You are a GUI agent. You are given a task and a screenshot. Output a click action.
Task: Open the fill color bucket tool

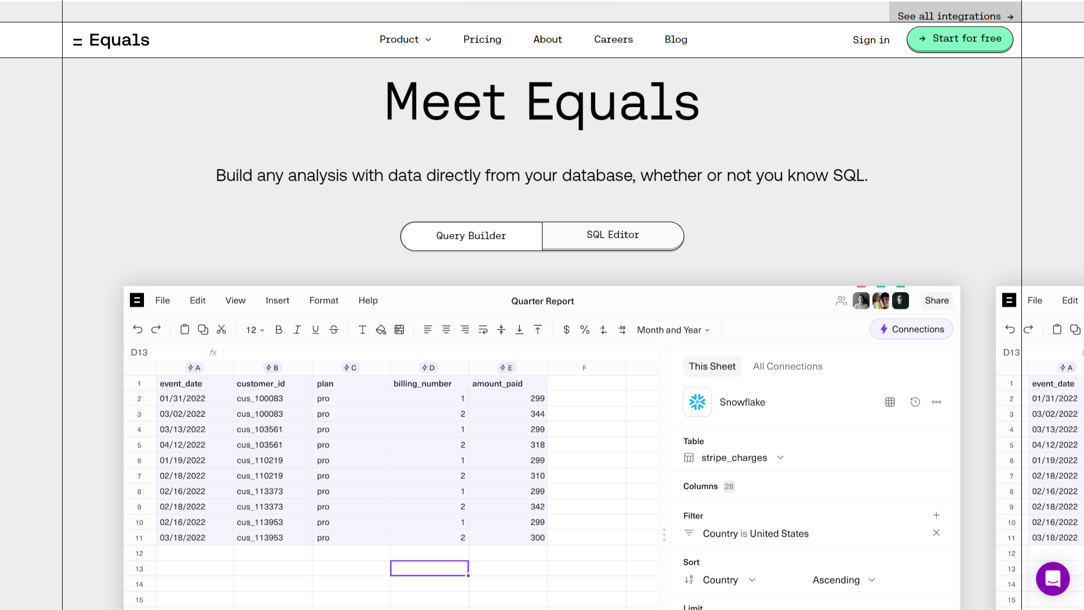(x=381, y=330)
